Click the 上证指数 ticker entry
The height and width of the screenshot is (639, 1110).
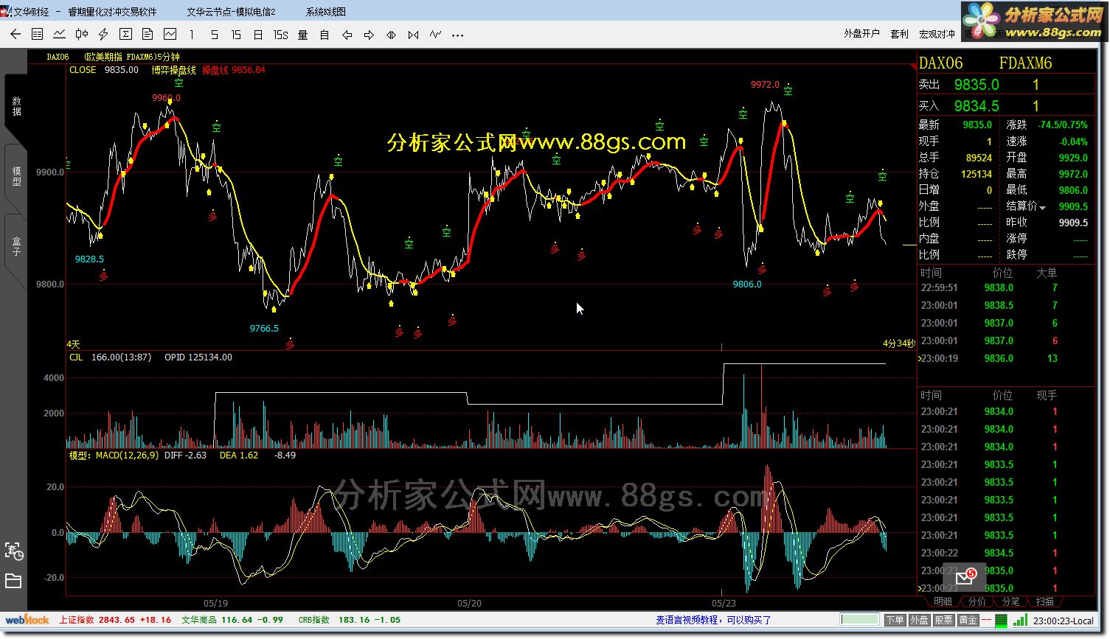[x=115, y=620]
